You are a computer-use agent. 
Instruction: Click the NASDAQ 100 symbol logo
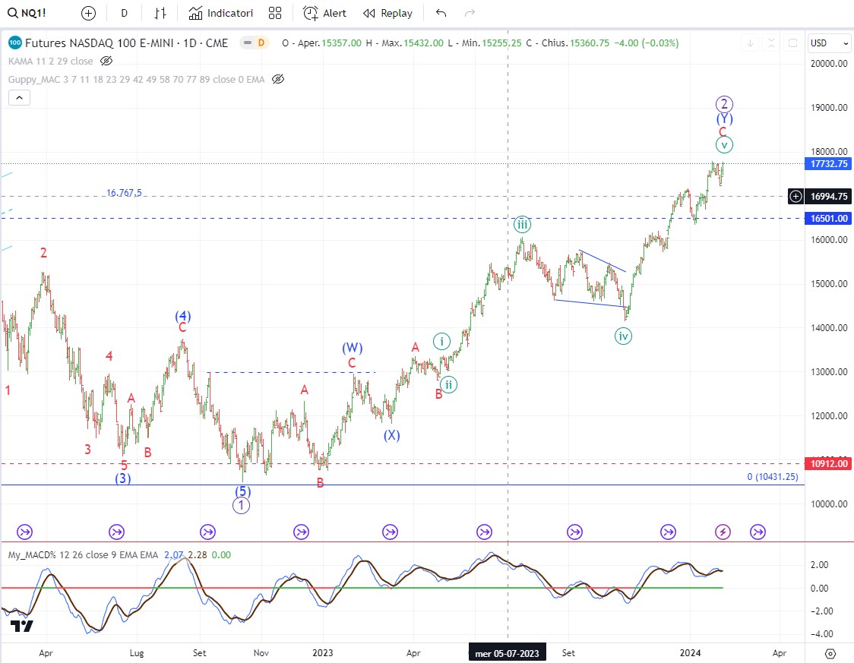pos(15,43)
